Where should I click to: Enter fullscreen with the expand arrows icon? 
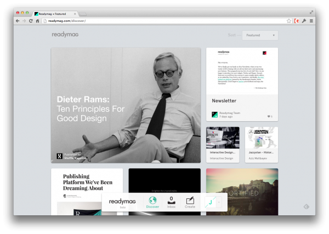tap(311, 13)
